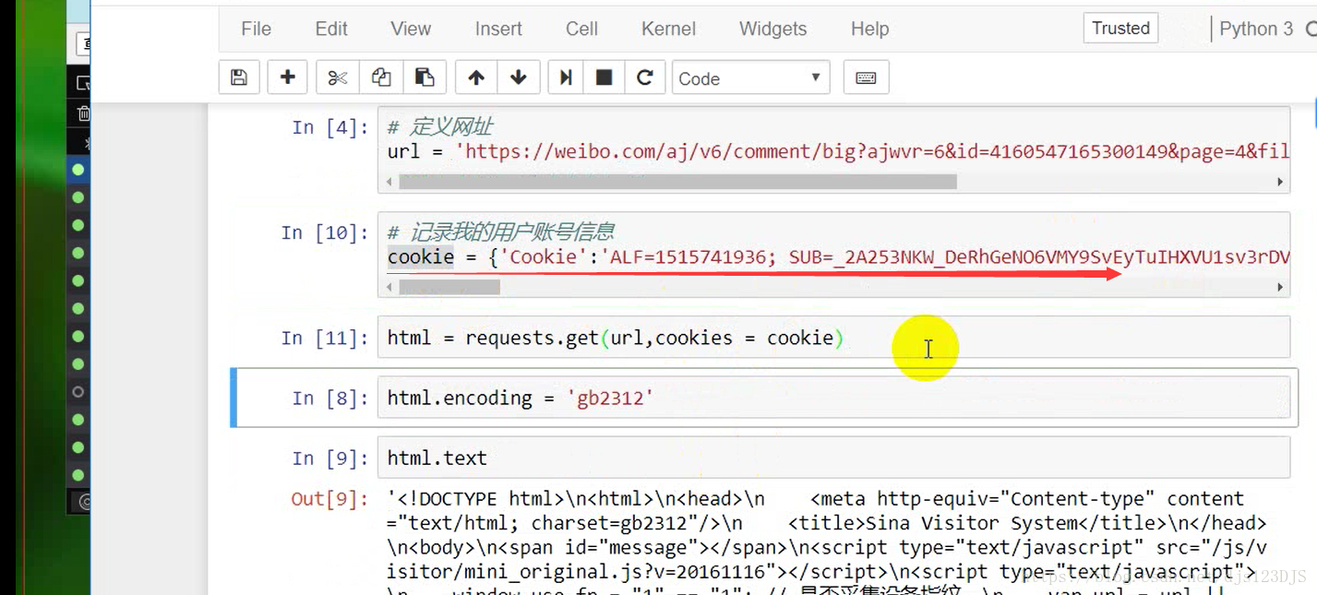Paste cells below icon
The image size is (1317, 595).
(425, 77)
